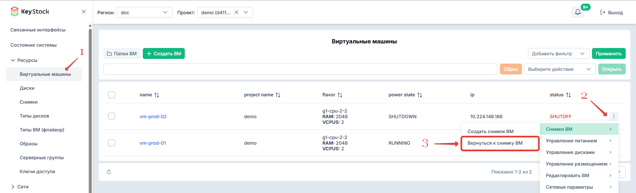636x193 pixels.
Task: Open Образы in the sidebar
Action: [28, 144]
